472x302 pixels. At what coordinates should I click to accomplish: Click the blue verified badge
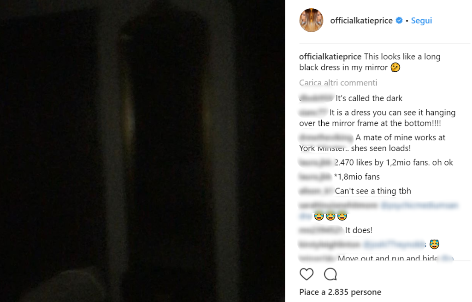coord(399,20)
